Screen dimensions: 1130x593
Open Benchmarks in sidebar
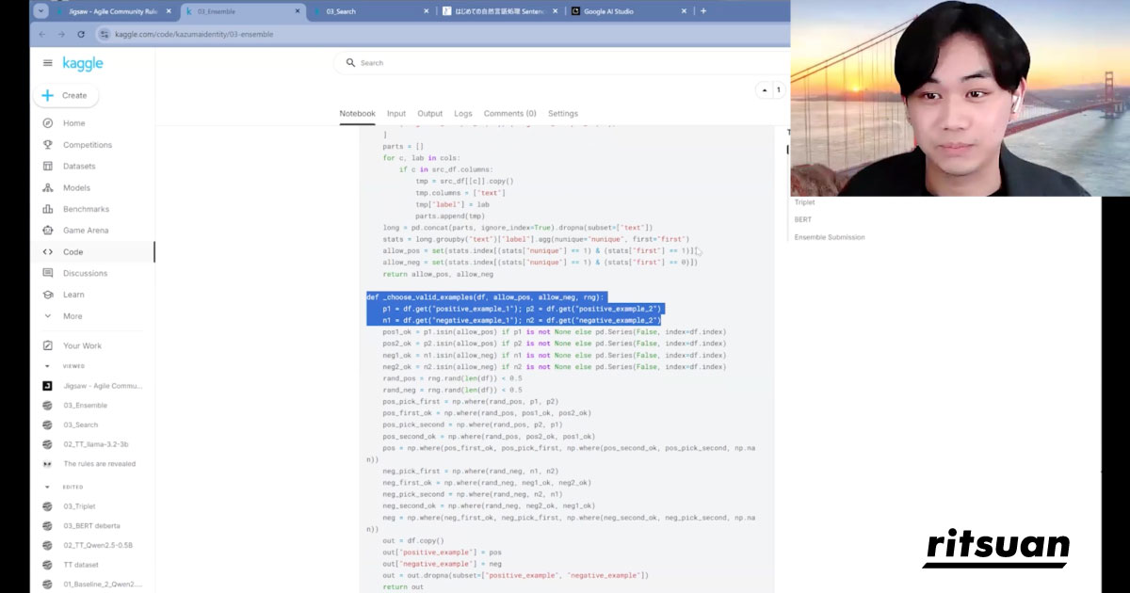coord(48,209)
